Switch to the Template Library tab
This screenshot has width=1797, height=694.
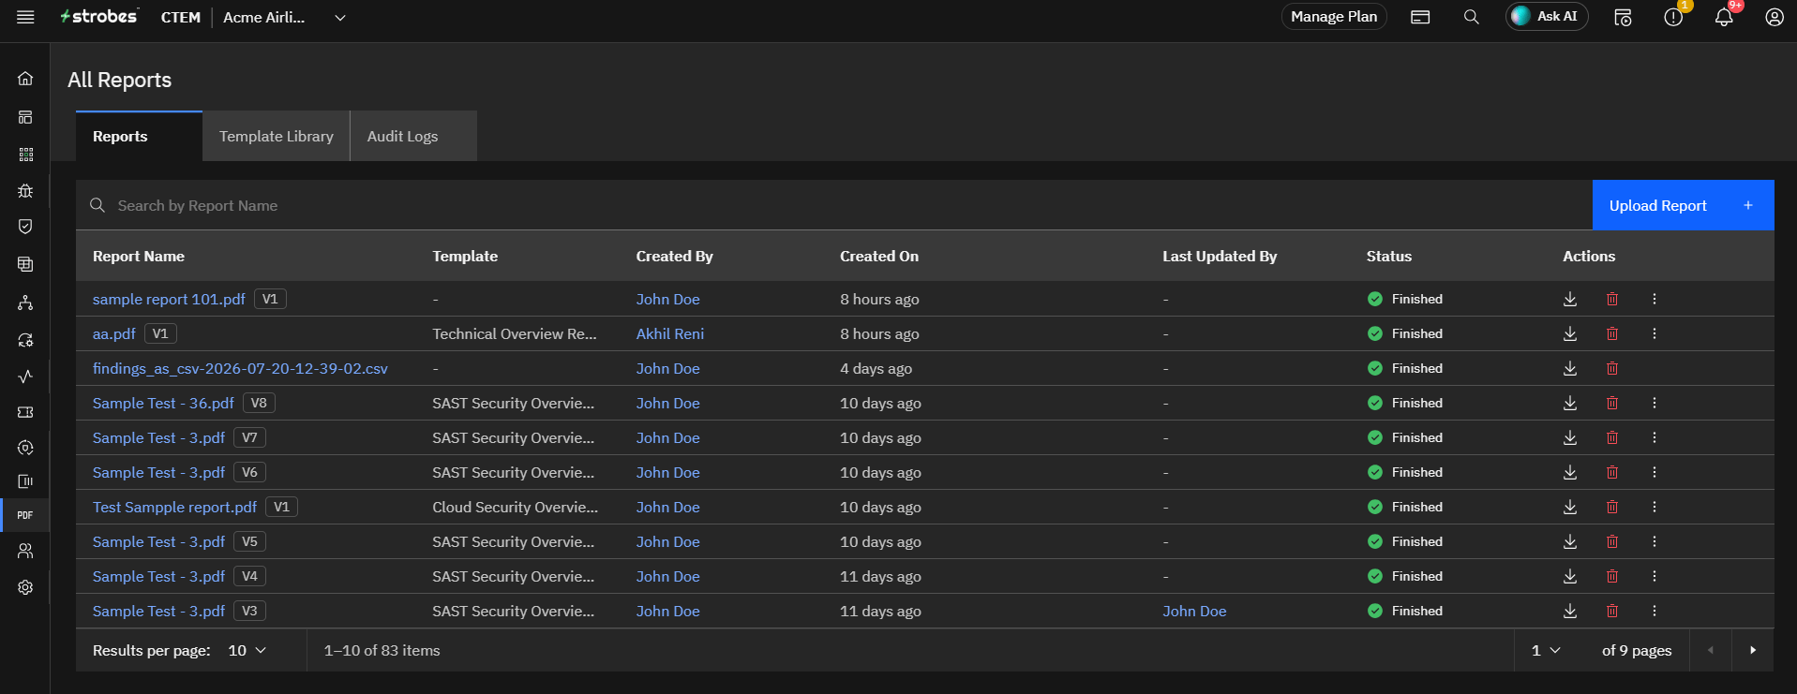click(x=277, y=136)
